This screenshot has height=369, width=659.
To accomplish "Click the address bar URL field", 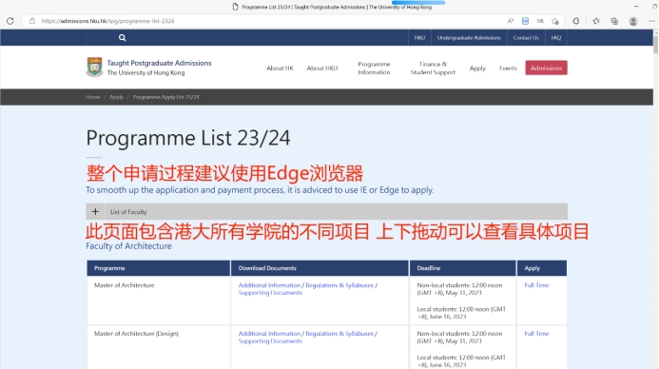I will click(x=269, y=21).
